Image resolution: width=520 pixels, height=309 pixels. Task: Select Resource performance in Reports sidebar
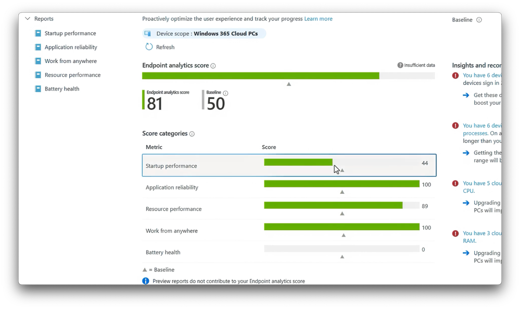pyautogui.click(x=73, y=75)
